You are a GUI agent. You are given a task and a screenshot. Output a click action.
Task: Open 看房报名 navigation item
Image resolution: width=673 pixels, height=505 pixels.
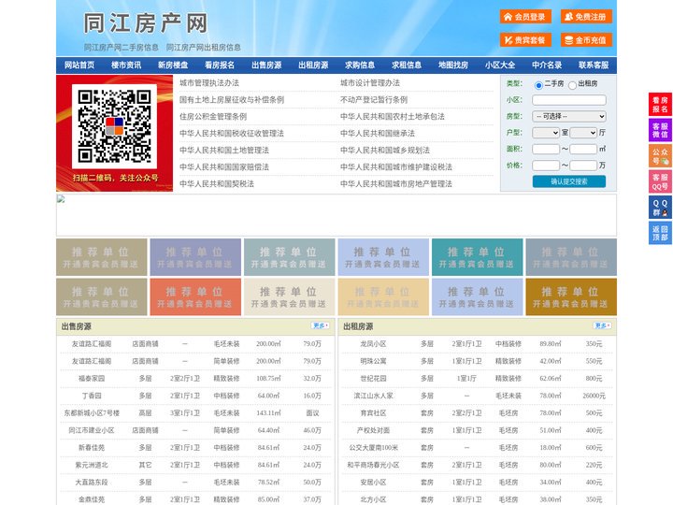[220, 65]
